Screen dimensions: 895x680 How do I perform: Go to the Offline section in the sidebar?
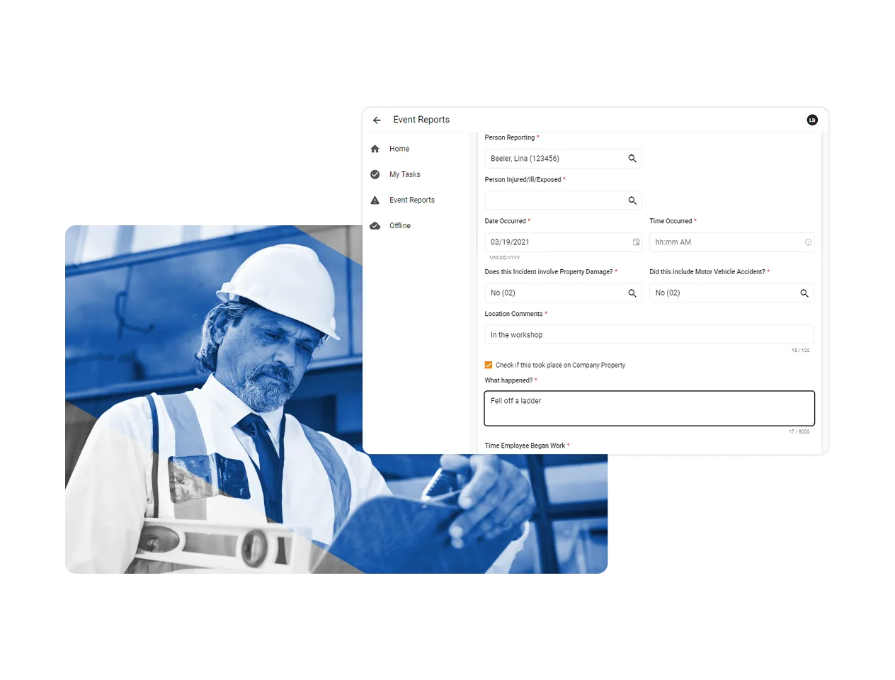point(400,225)
